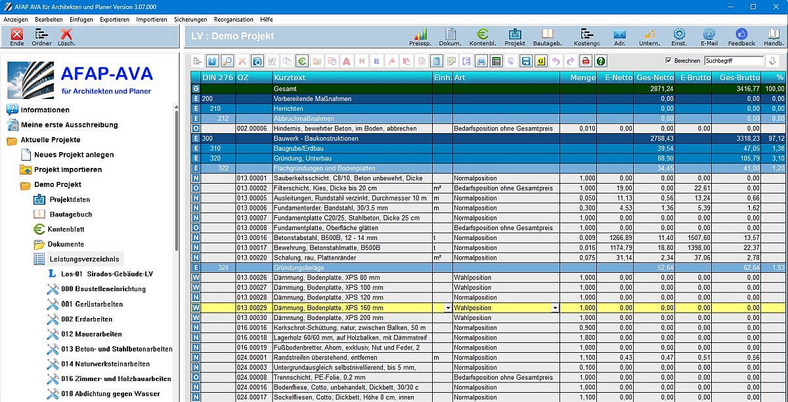788x402 pixels.
Task: Open Bautageb. construction diary in toolbar
Action: (547, 37)
